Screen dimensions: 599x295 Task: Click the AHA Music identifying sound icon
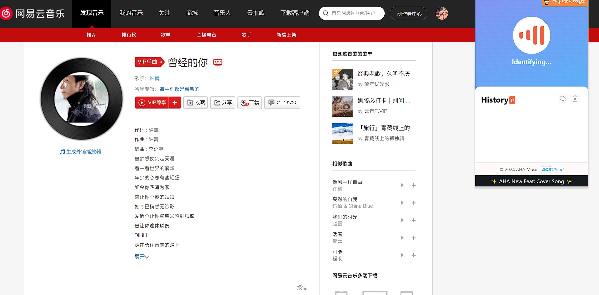(x=531, y=35)
